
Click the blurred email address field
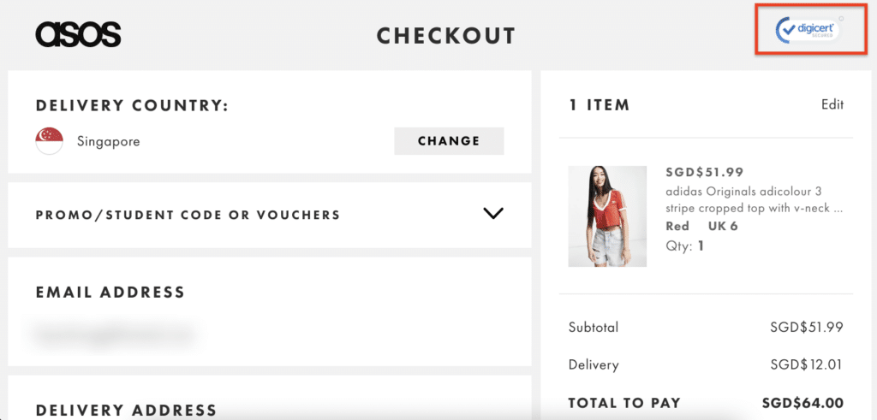tap(116, 334)
